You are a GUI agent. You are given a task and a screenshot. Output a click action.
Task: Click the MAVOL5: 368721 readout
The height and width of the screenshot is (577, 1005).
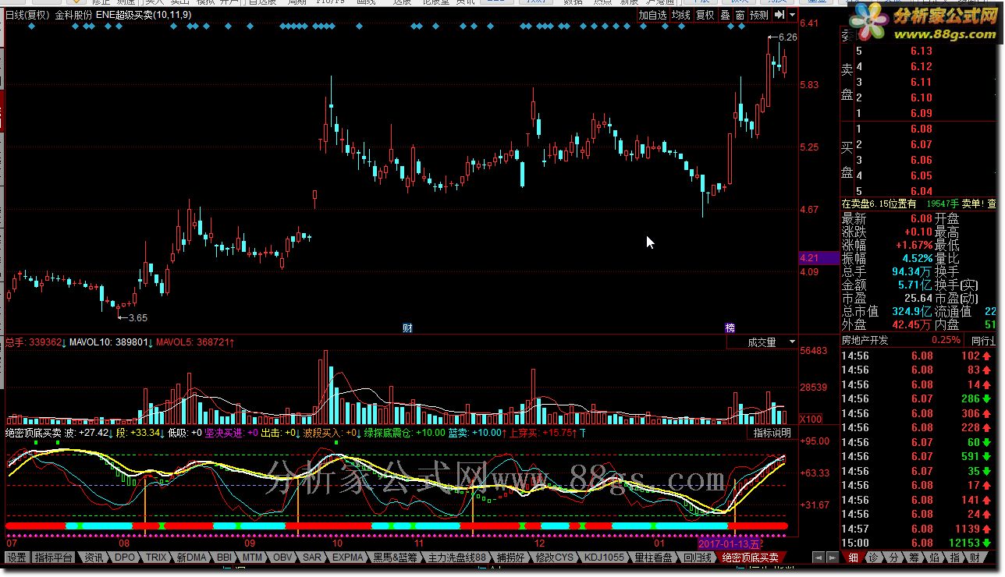click(x=195, y=342)
